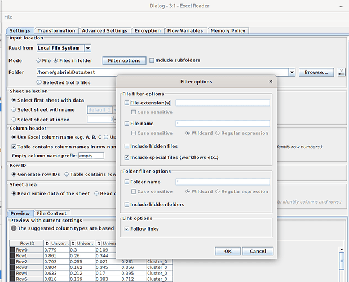Click cell 0.395 in Row4

(x=134, y=273)
